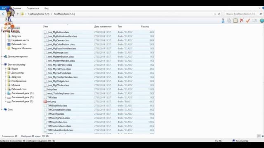The image size is (264, 148).
Task: Expand the Документы tree node
Action: click(x=5, y=73)
